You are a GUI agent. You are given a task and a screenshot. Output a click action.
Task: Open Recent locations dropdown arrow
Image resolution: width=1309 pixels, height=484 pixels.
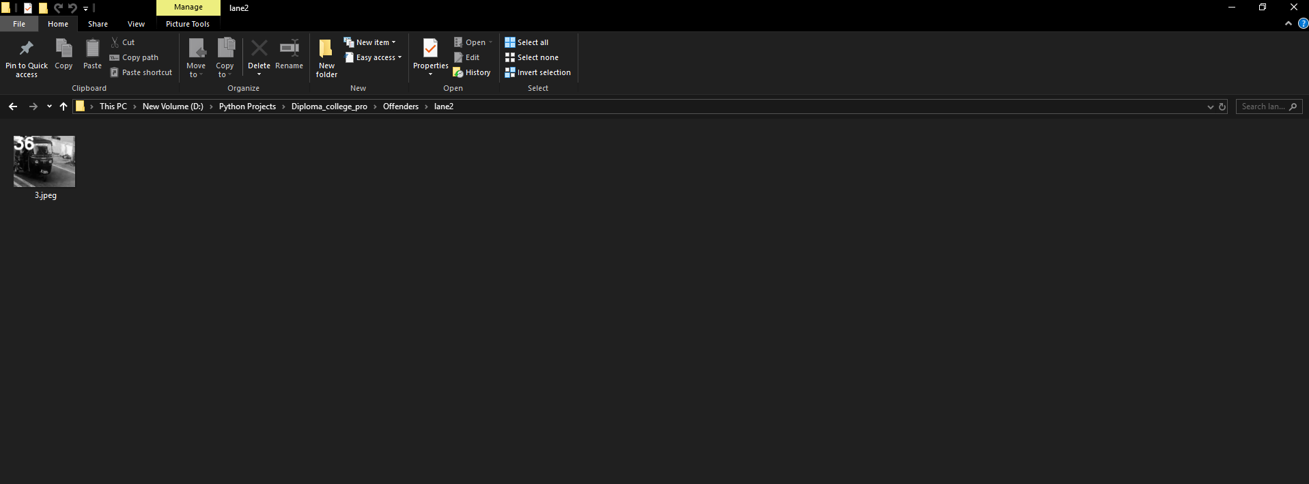pyautogui.click(x=49, y=106)
